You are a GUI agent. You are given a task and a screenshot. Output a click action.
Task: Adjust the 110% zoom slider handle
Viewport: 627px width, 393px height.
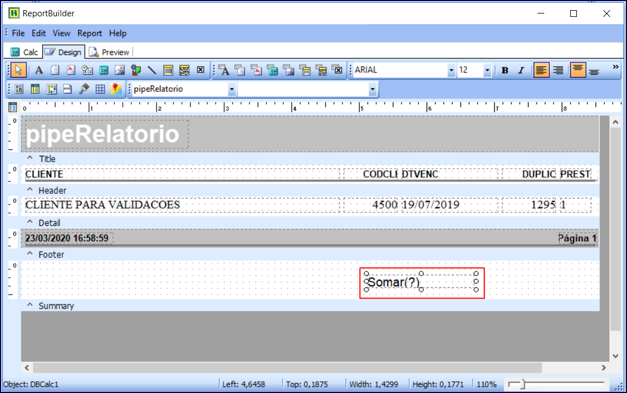click(x=523, y=384)
